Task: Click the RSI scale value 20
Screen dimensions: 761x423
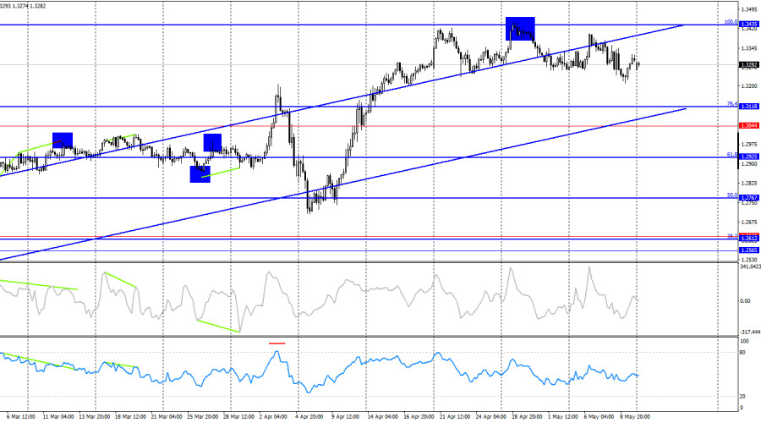Action: 742,397
